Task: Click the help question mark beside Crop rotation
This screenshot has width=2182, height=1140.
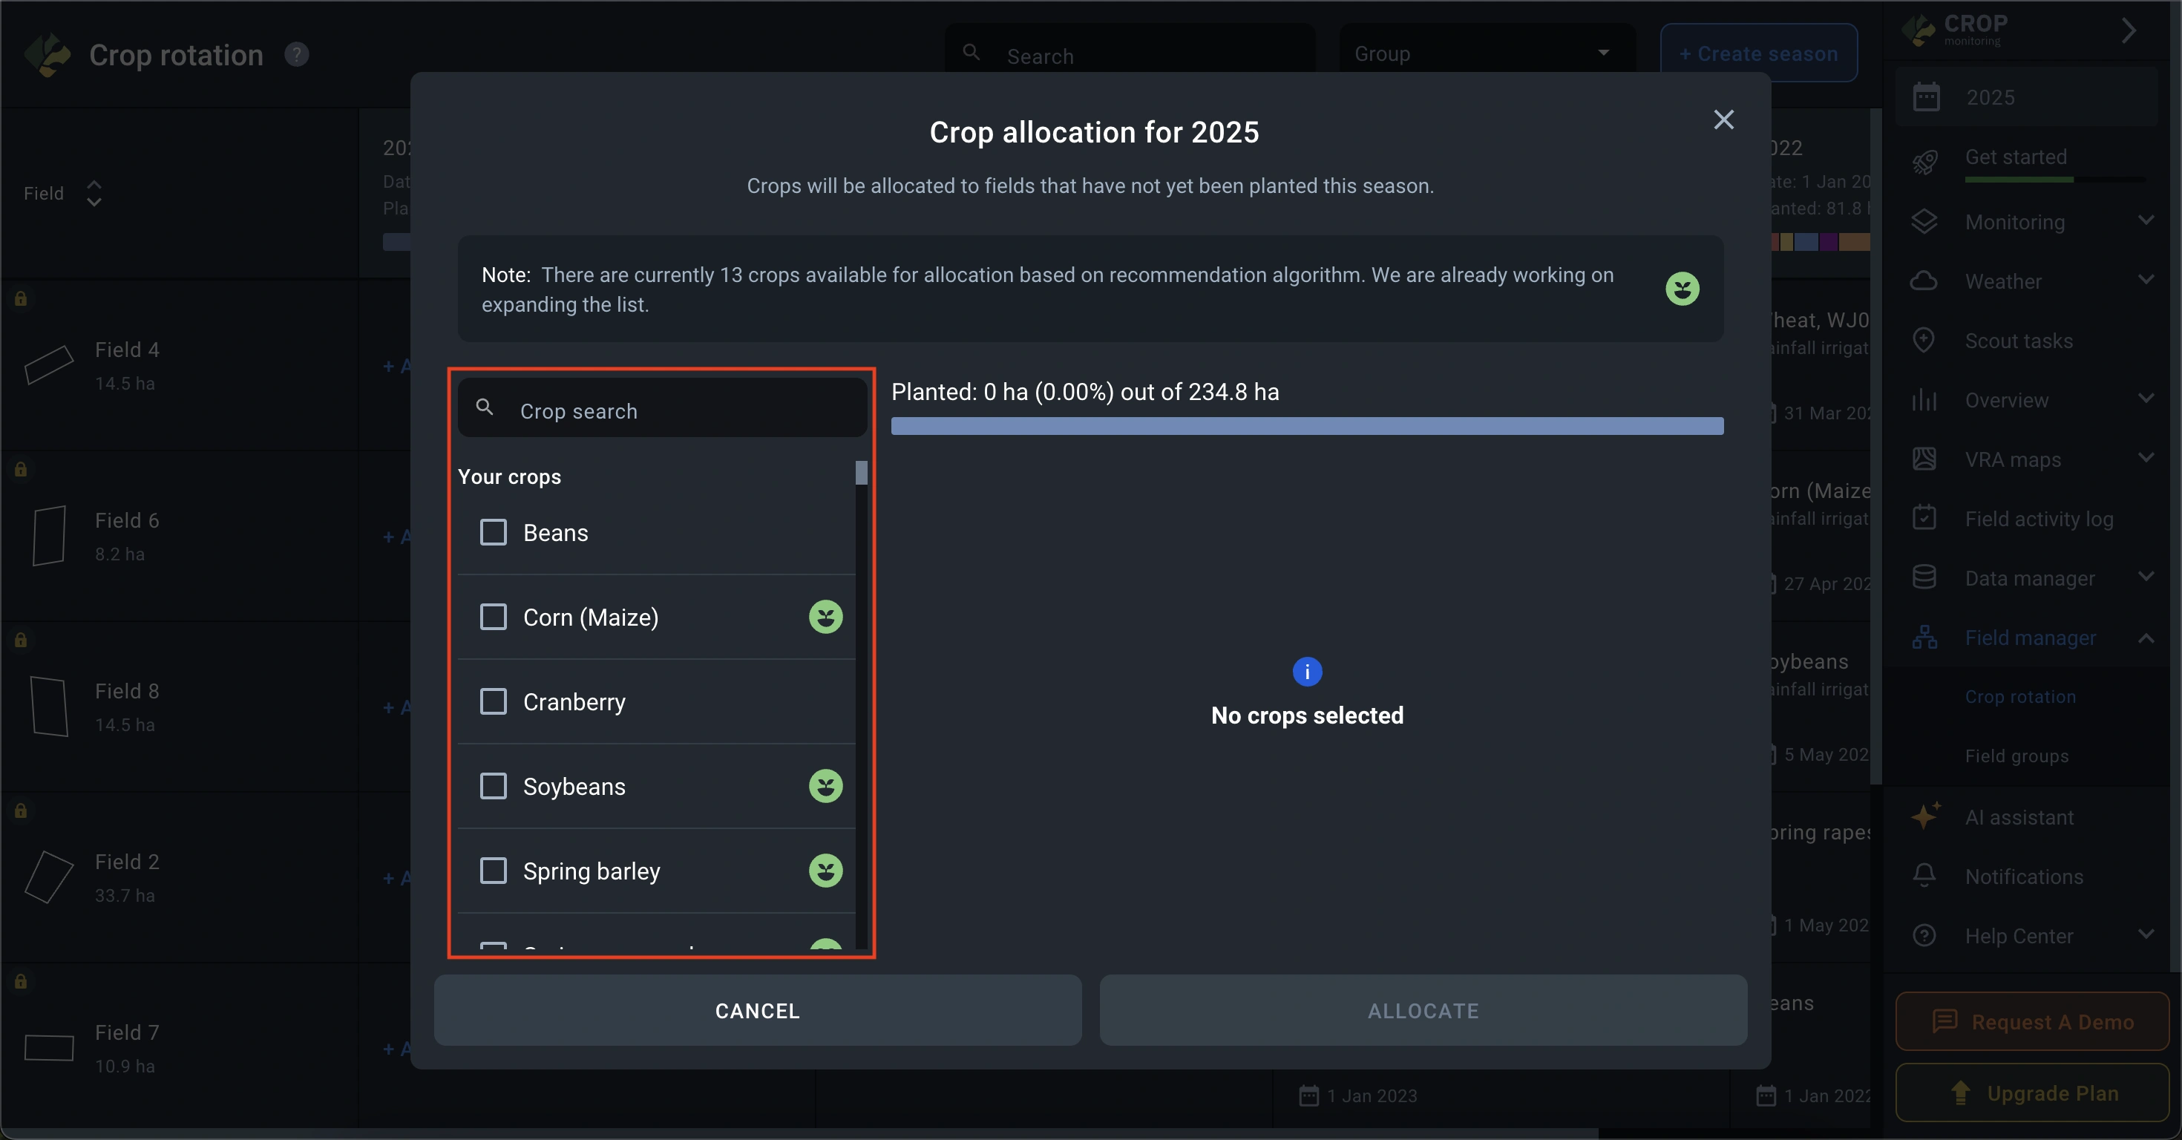Action: tap(296, 55)
